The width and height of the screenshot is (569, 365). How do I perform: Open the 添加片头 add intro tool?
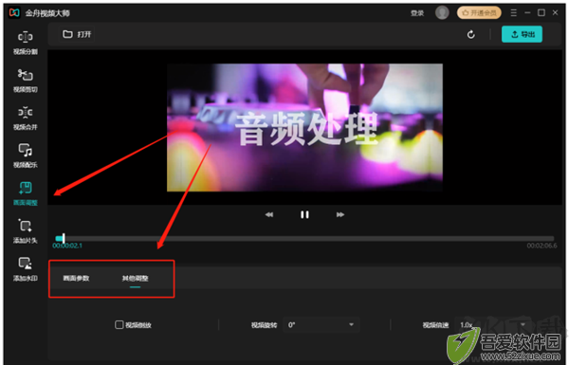(26, 231)
